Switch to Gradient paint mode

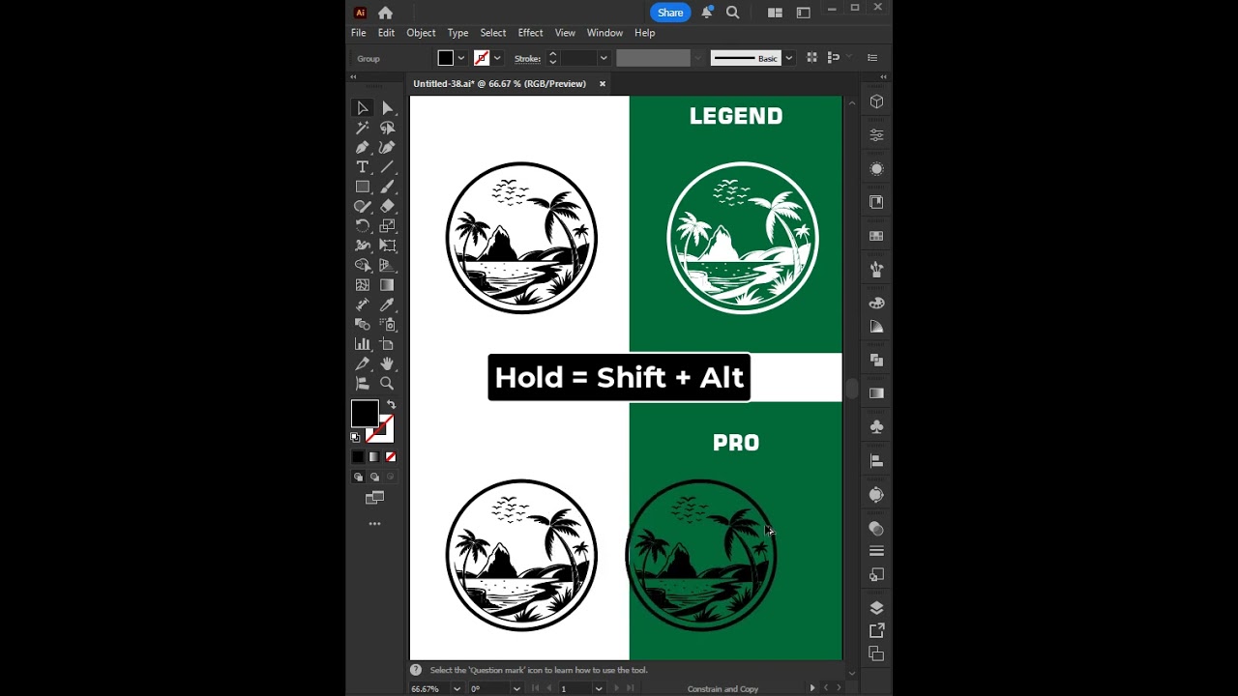(x=374, y=457)
